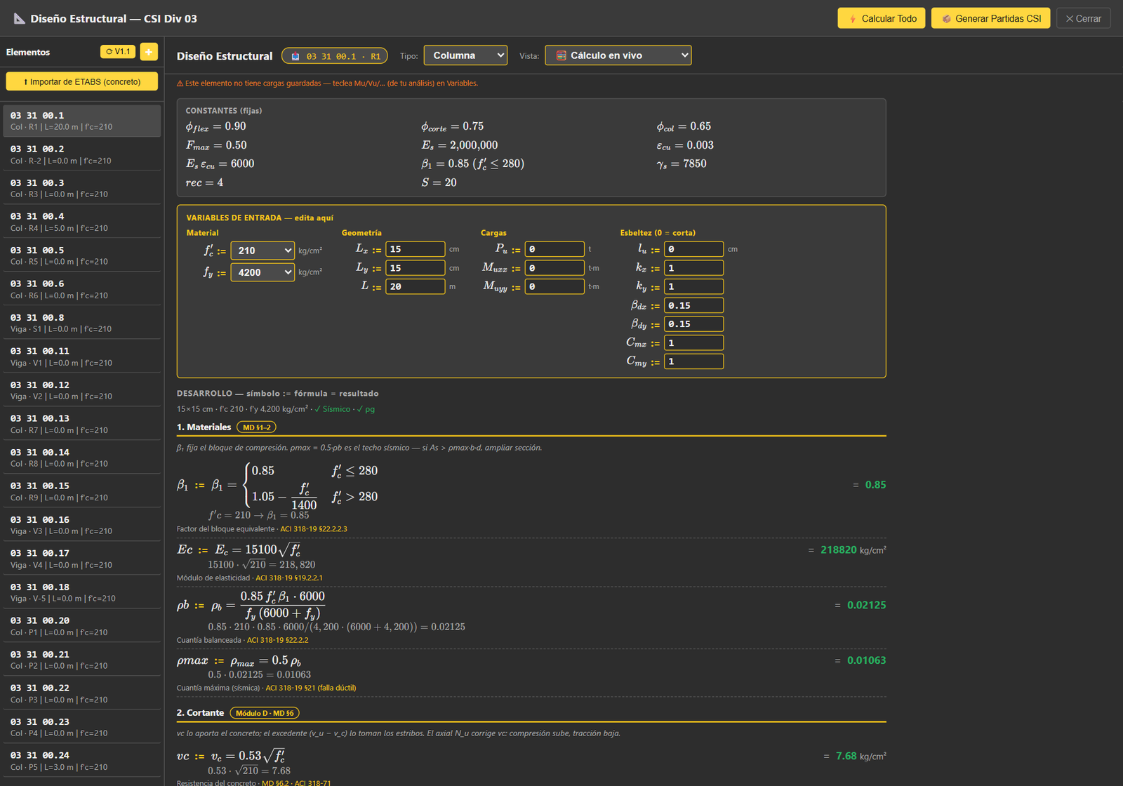Screen dimensions: 1123x786
Task: Select element 03 31 00.17 Viga V4
Action: [x=82, y=559]
